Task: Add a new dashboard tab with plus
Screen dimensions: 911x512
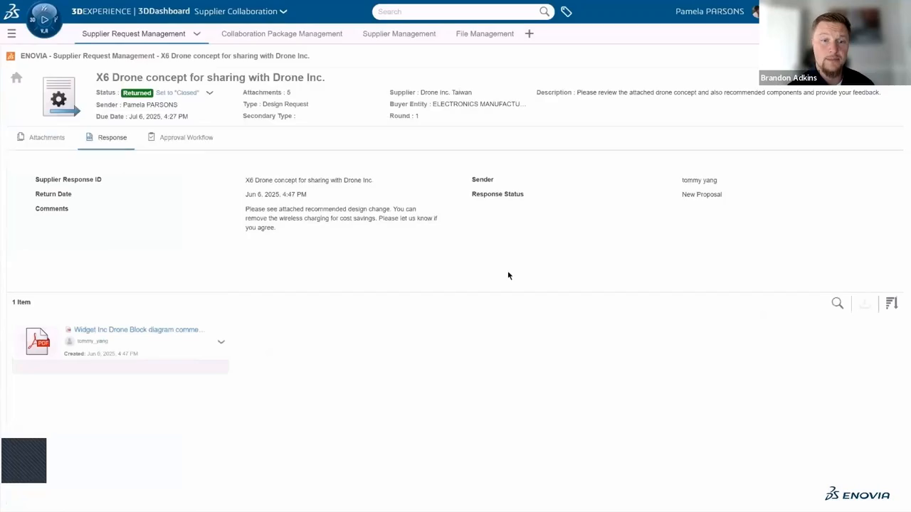Action: (529, 33)
